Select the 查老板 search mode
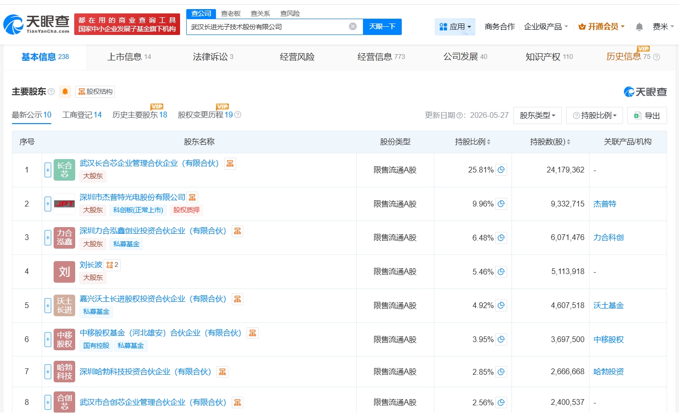This screenshot has height=413, width=679. tap(231, 13)
